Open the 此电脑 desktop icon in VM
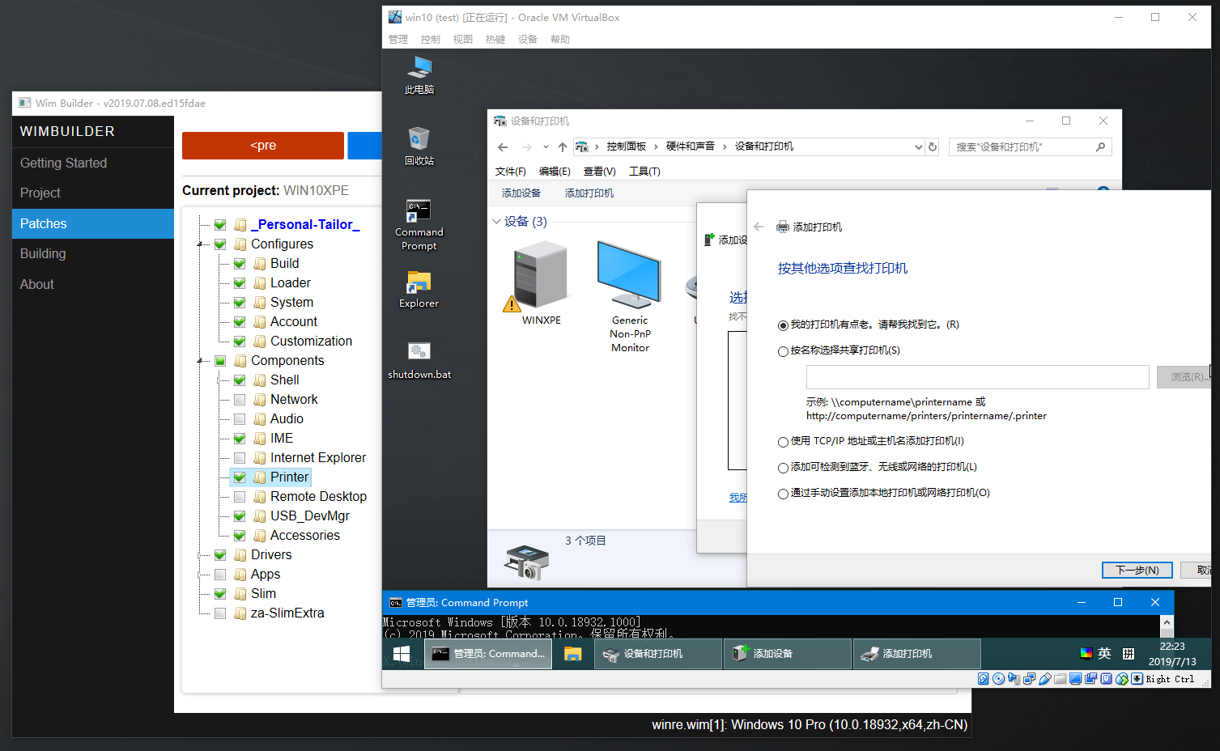This screenshot has width=1220, height=751. point(419,75)
